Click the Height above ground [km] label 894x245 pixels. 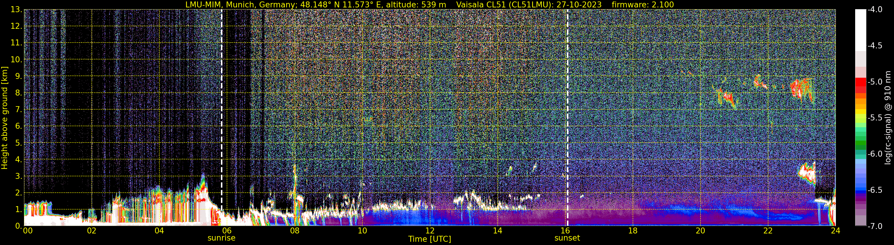coord(4,118)
